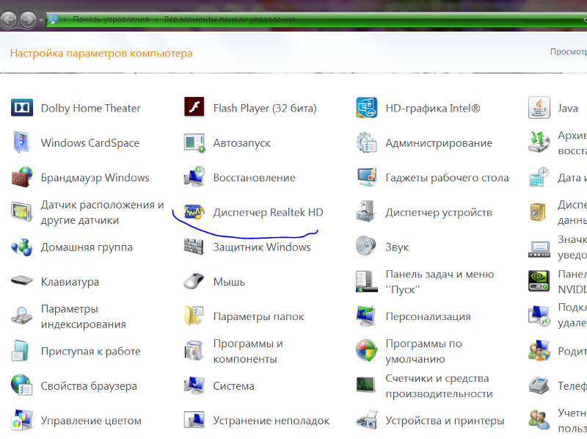The height and width of the screenshot is (439, 587).
Task: Click the Домашняя группа text label
Action: coord(87,247)
